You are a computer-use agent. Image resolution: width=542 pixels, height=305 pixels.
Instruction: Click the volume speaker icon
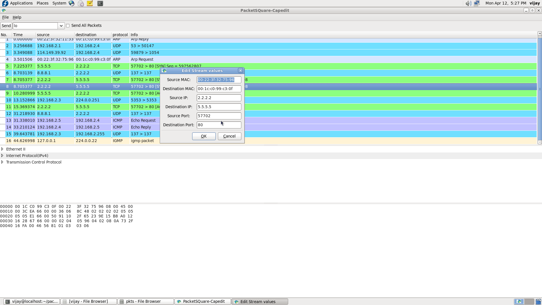coord(468,3)
